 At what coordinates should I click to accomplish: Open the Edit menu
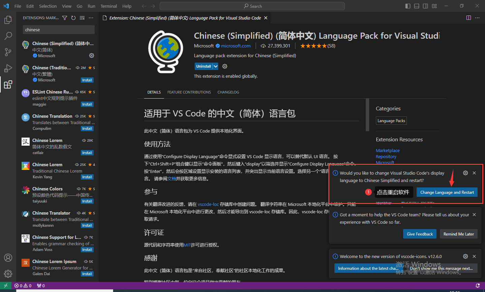pyautogui.click(x=30, y=6)
